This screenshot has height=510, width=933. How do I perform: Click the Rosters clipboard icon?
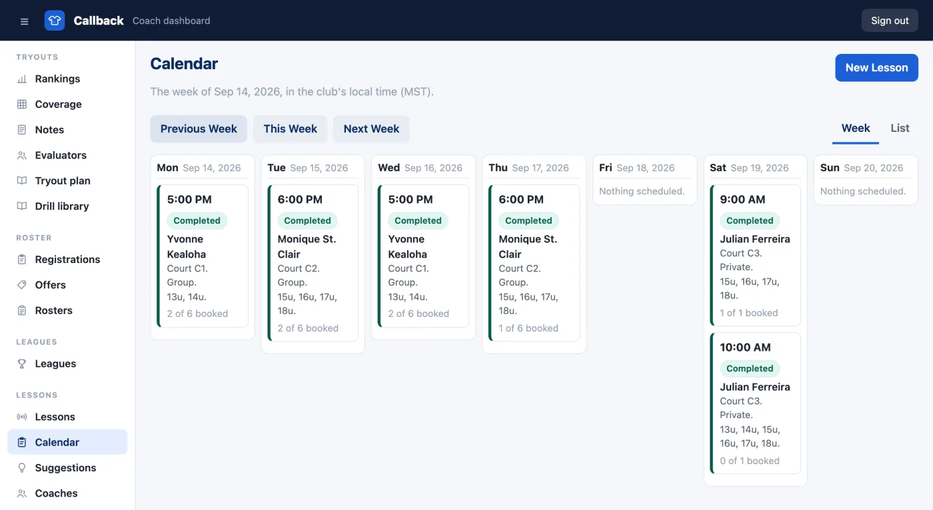(22, 310)
